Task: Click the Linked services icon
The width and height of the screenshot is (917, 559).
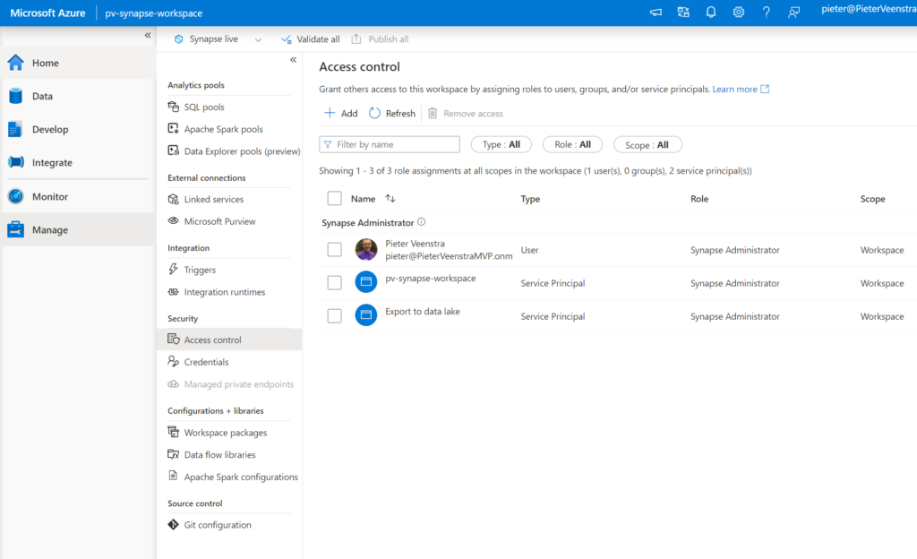Action: (x=173, y=199)
